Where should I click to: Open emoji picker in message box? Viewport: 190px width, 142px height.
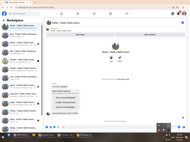[179, 127]
